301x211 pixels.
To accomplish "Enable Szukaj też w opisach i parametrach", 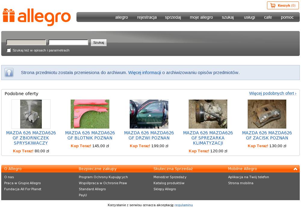I will click(x=9, y=50).
